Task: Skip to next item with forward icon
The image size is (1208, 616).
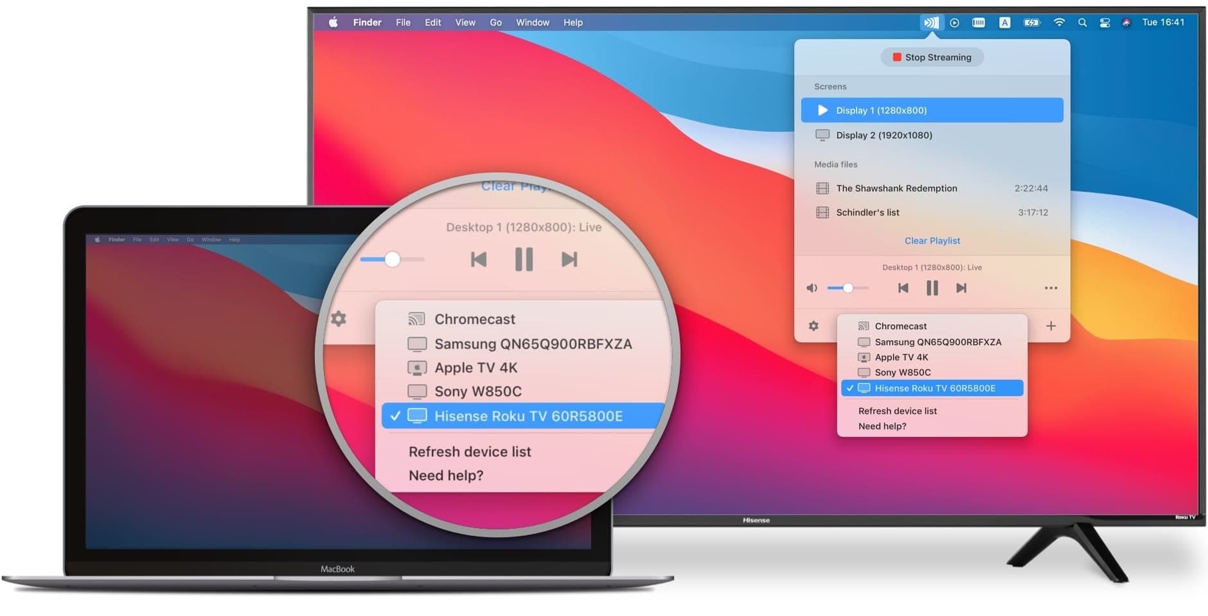Action: coord(961,288)
